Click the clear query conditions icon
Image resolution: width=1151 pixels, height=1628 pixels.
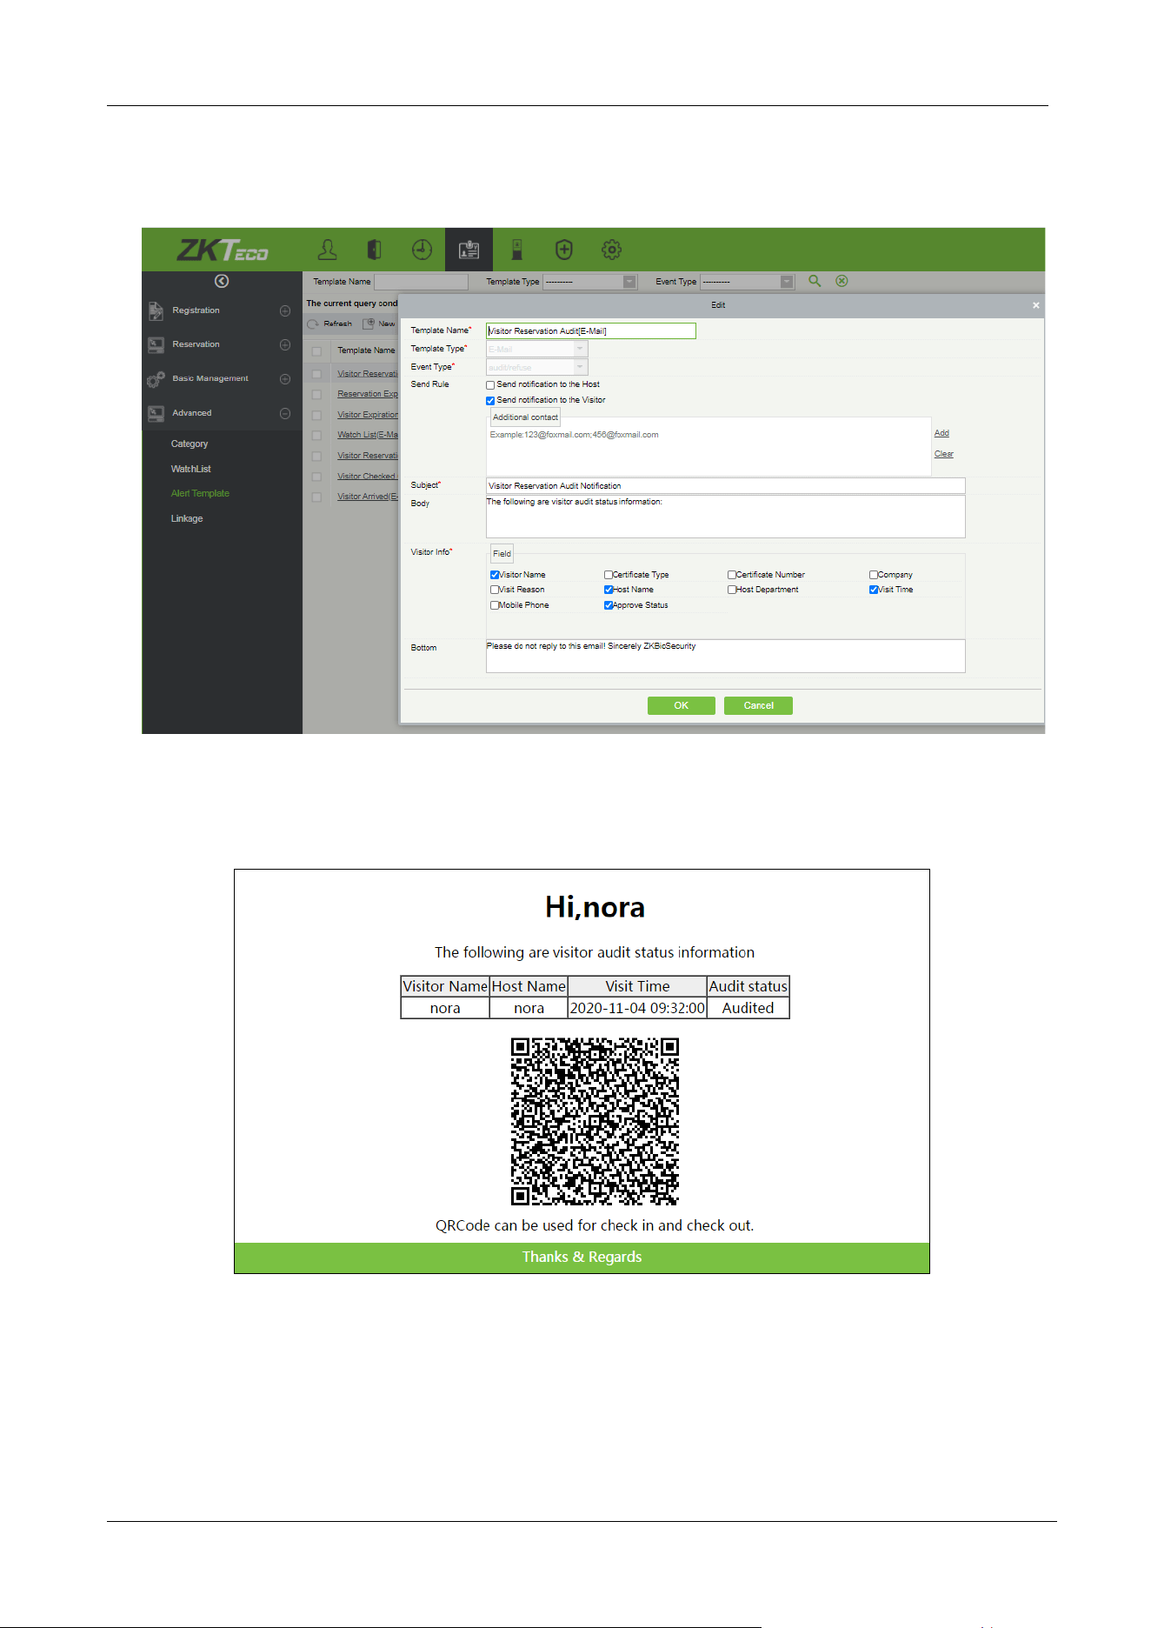[x=842, y=281]
